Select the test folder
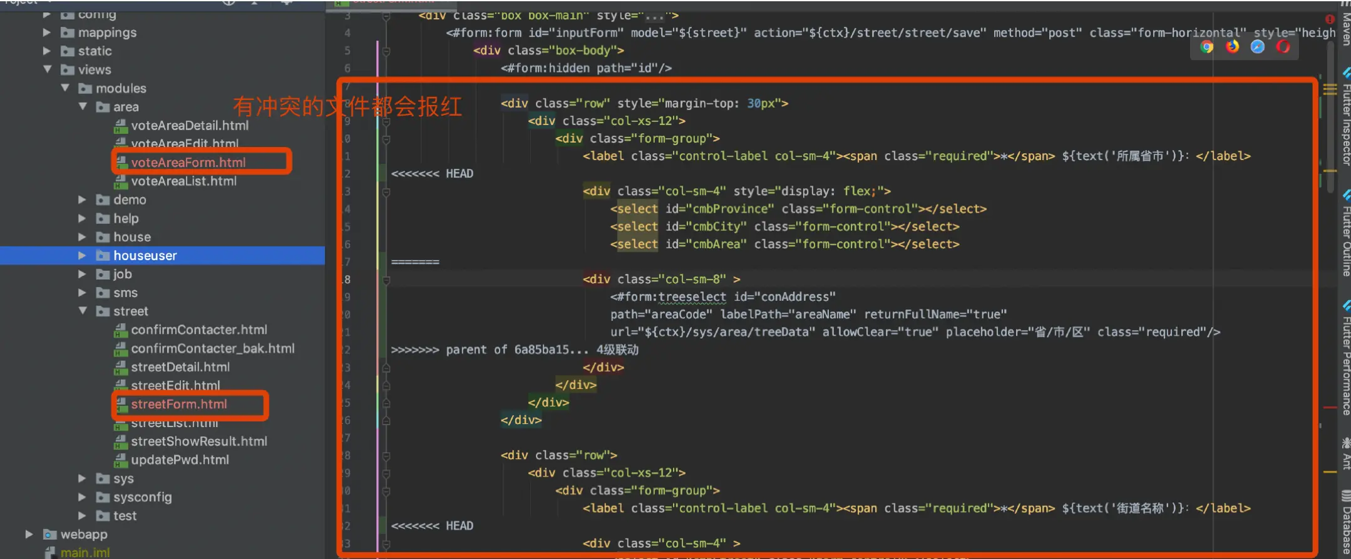This screenshot has height=559, width=1351. tap(125, 516)
